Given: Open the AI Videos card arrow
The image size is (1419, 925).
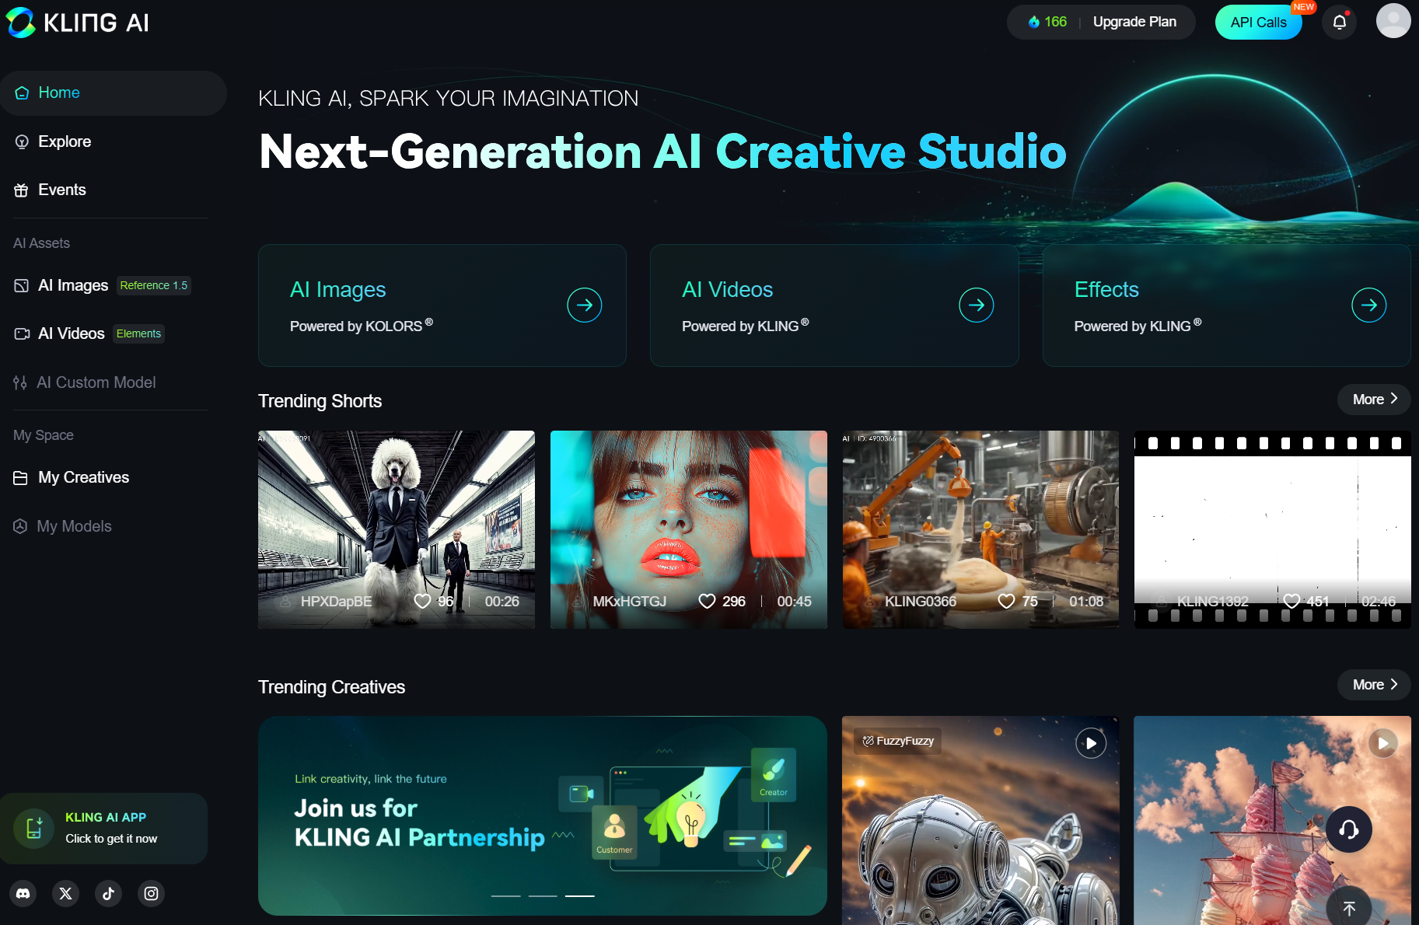Looking at the screenshot, I should (x=977, y=305).
